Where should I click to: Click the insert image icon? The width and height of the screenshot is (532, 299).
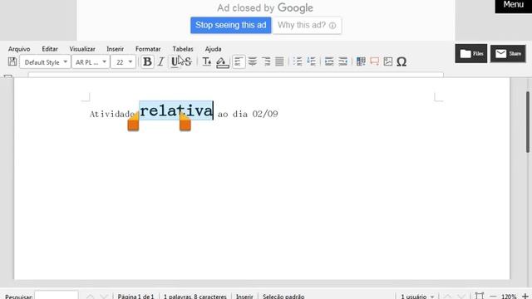click(388, 61)
